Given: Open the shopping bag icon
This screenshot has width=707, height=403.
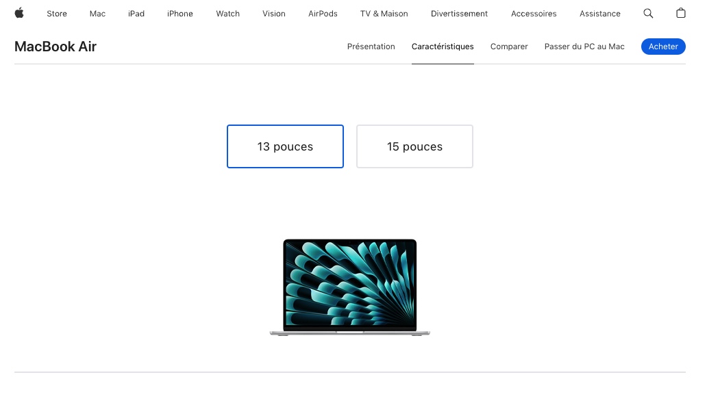Looking at the screenshot, I should click(680, 13).
